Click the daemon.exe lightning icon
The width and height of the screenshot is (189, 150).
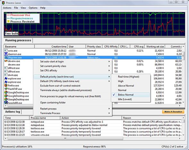coord(6,54)
